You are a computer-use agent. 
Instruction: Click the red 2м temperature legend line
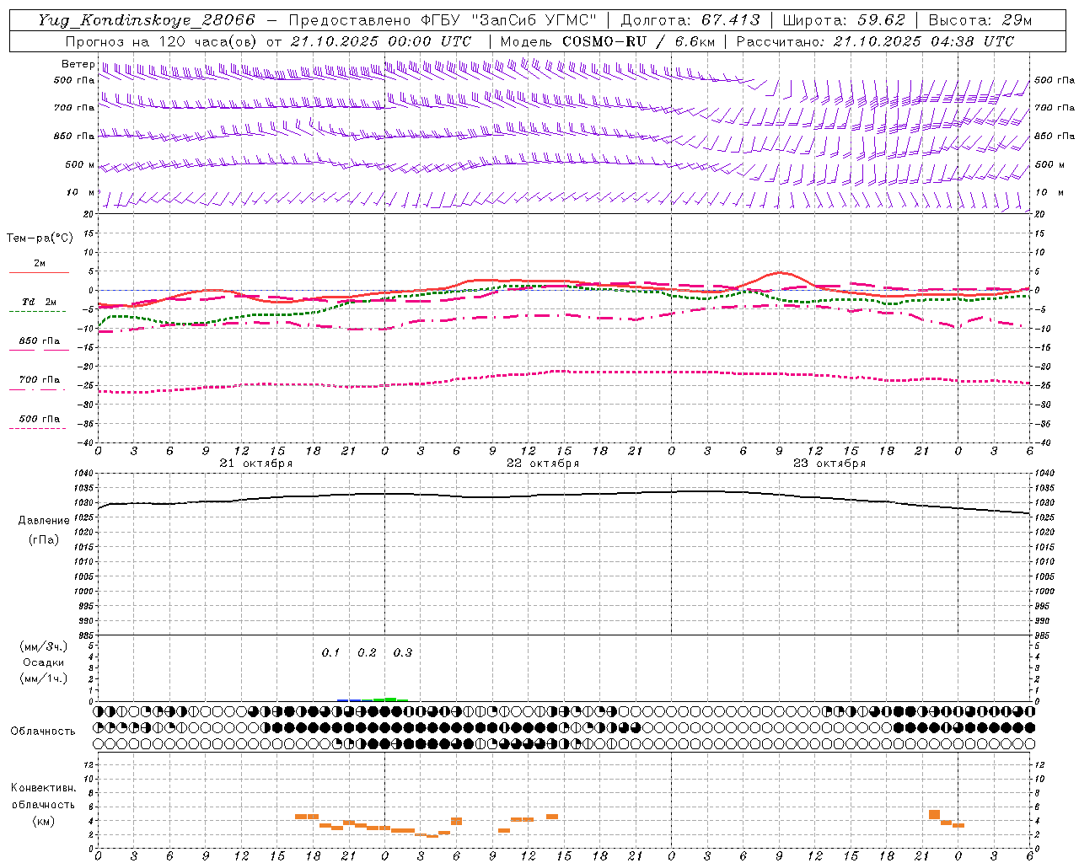[x=39, y=272]
